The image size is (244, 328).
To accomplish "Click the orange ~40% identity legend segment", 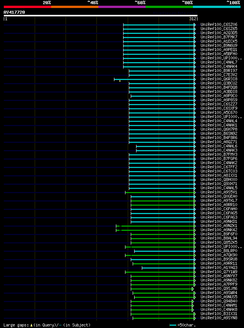I will tap(75, 7).
